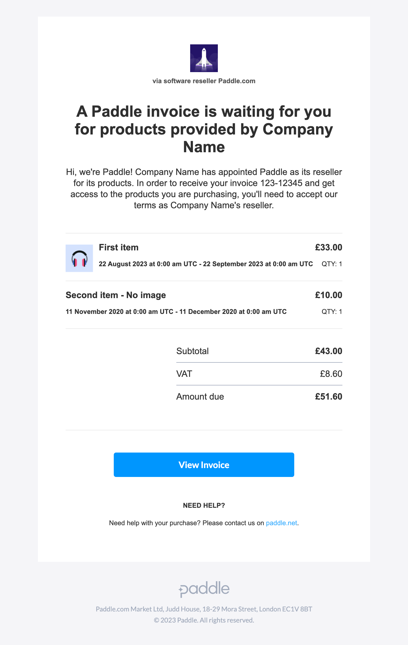Click the rocket shuttle company logo
The width and height of the screenshot is (408, 645).
point(204,58)
